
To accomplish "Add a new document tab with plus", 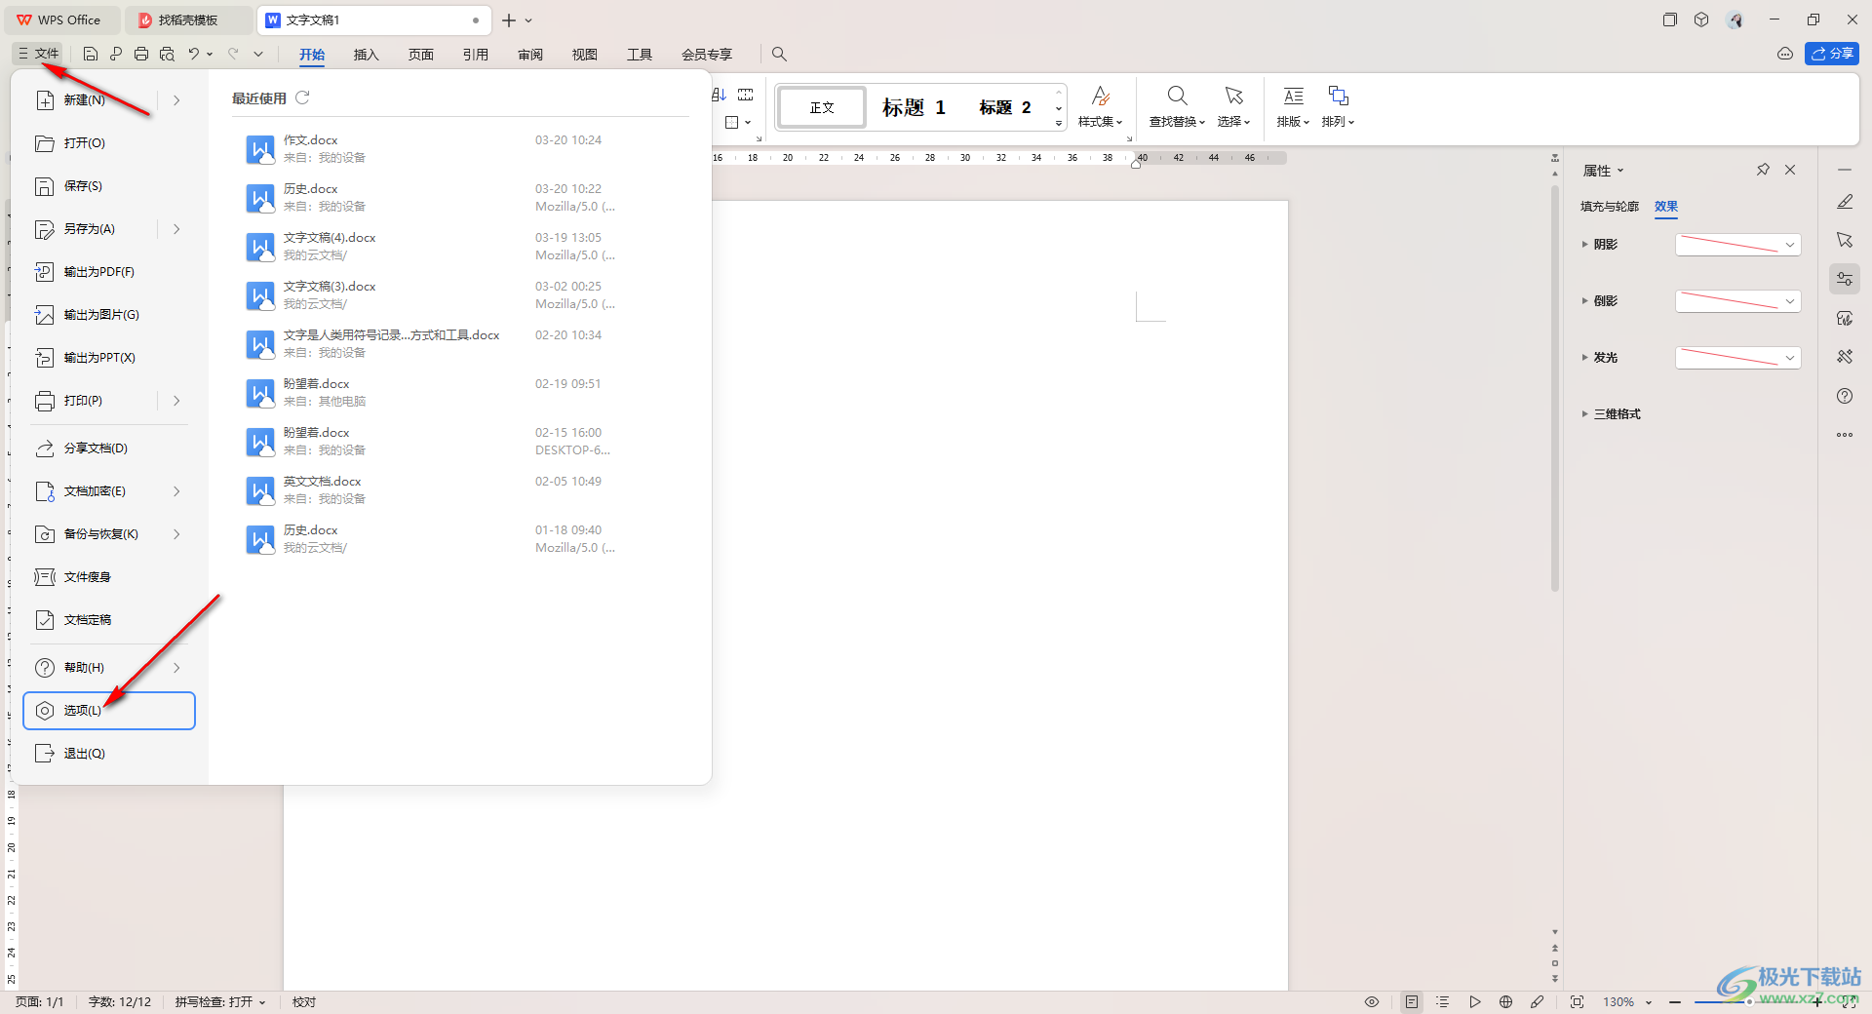I will coord(508,19).
